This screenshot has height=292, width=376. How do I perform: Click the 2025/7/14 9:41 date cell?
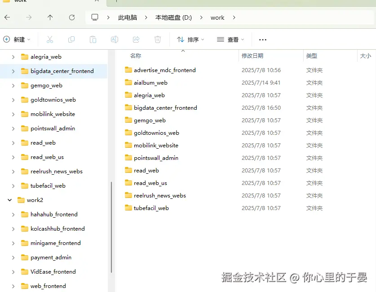click(x=261, y=83)
